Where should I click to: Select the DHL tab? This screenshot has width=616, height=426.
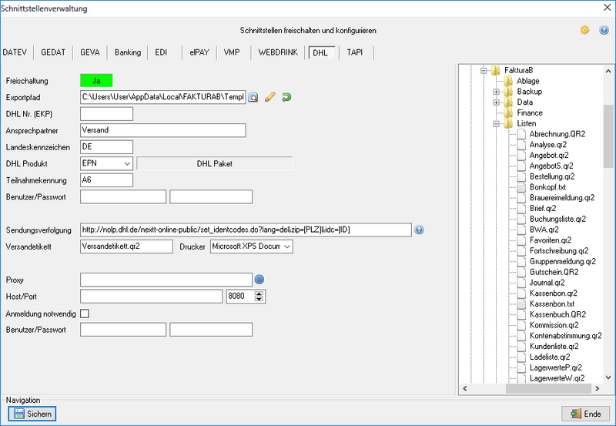[x=322, y=52]
